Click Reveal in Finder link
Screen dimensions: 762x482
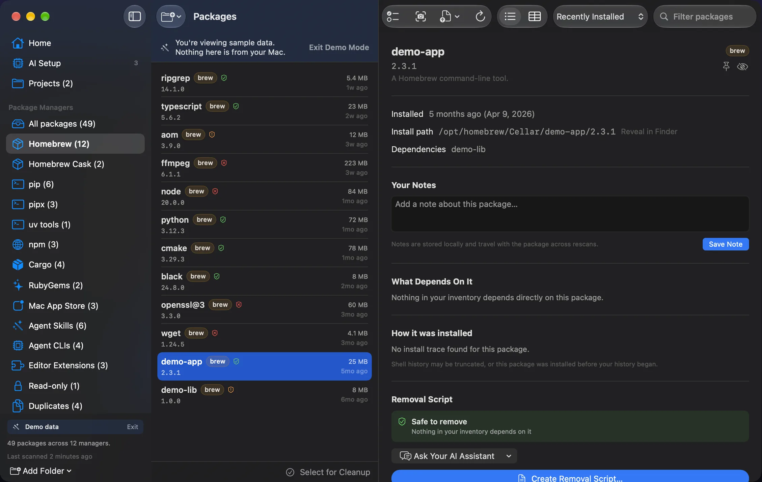pos(649,131)
